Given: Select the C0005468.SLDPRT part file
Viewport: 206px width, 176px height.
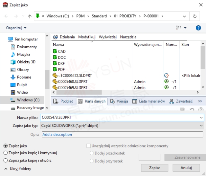Looking at the screenshot, I should [72, 82].
